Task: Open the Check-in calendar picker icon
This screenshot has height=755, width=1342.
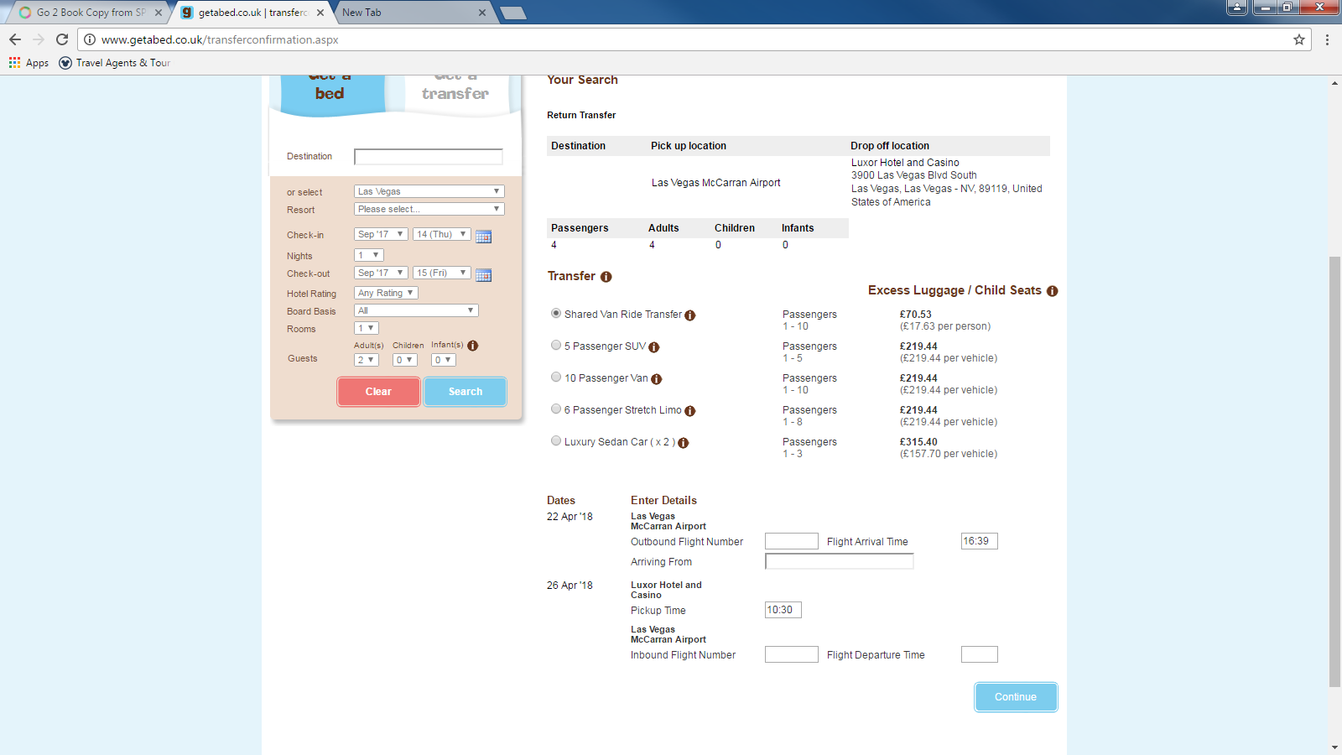Action: 483,236
